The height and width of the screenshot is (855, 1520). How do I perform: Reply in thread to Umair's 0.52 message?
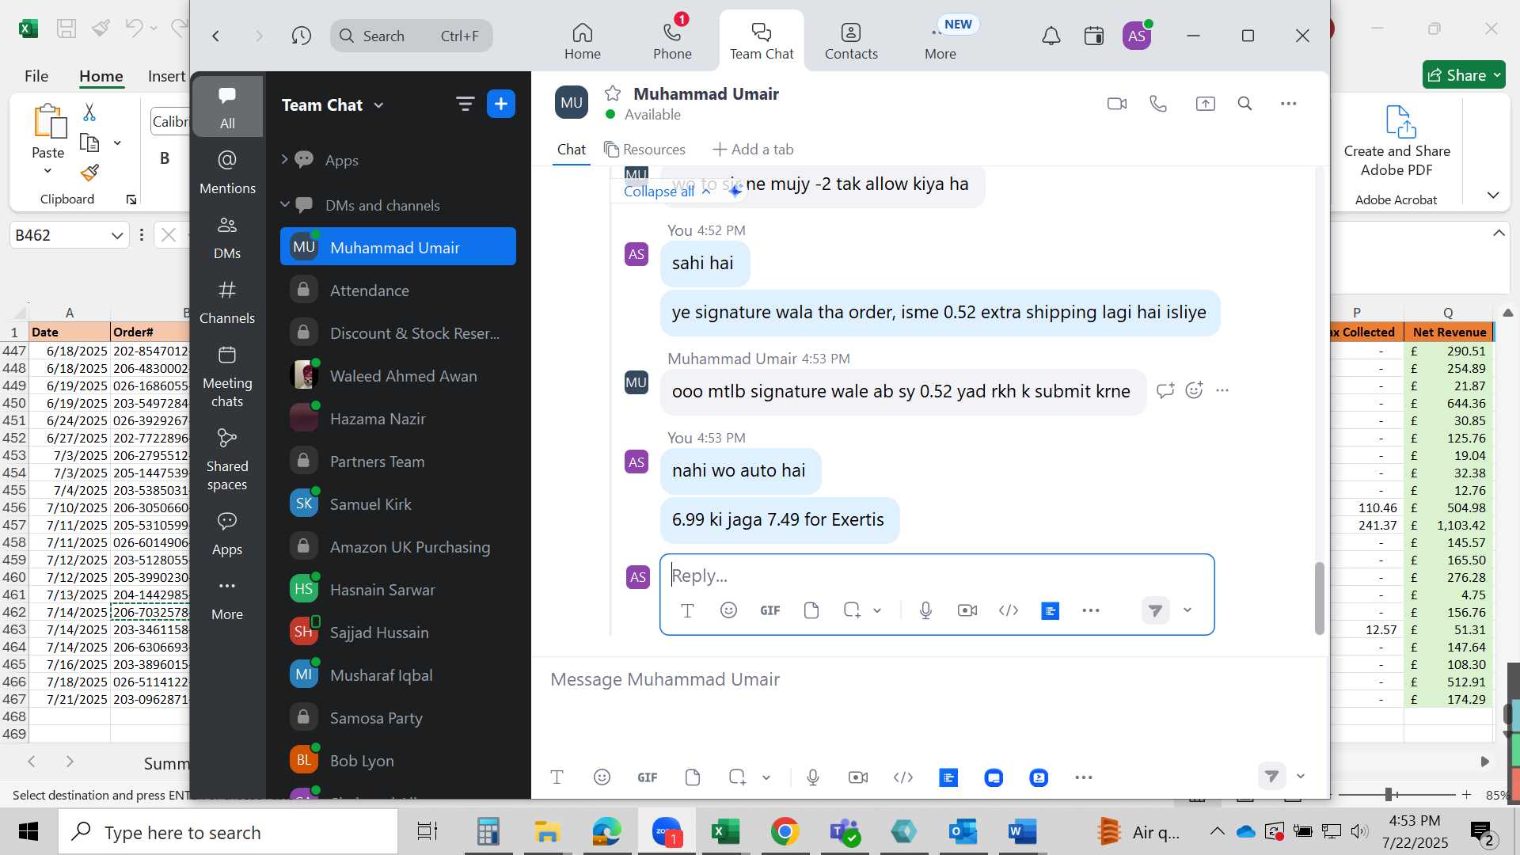(1165, 390)
